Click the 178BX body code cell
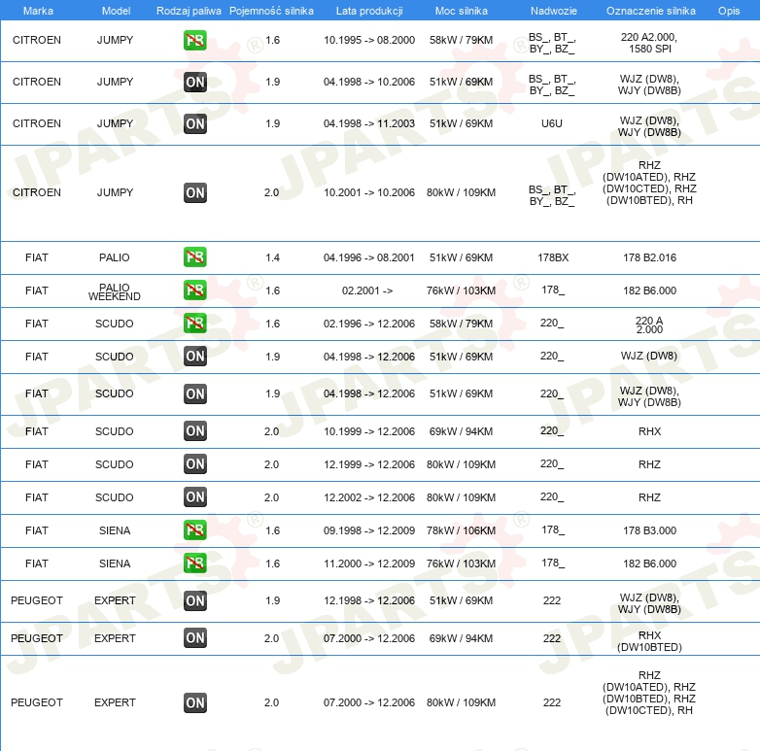 (x=553, y=257)
